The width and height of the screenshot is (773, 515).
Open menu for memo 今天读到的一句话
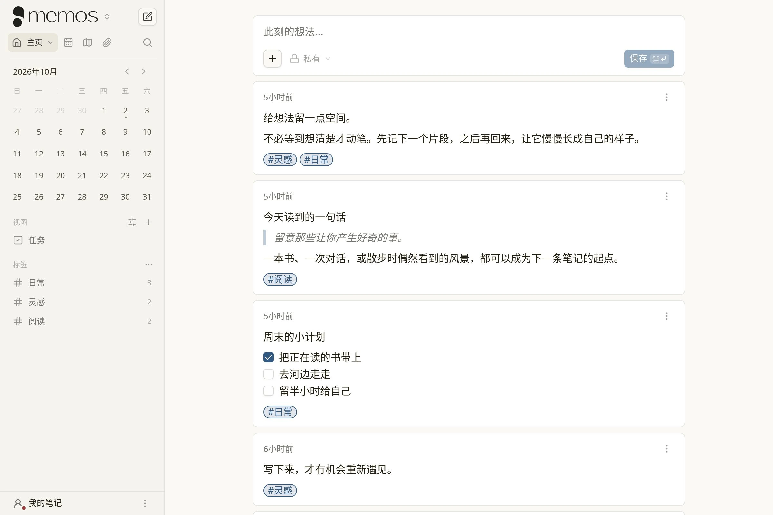click(x=666, y=196)
